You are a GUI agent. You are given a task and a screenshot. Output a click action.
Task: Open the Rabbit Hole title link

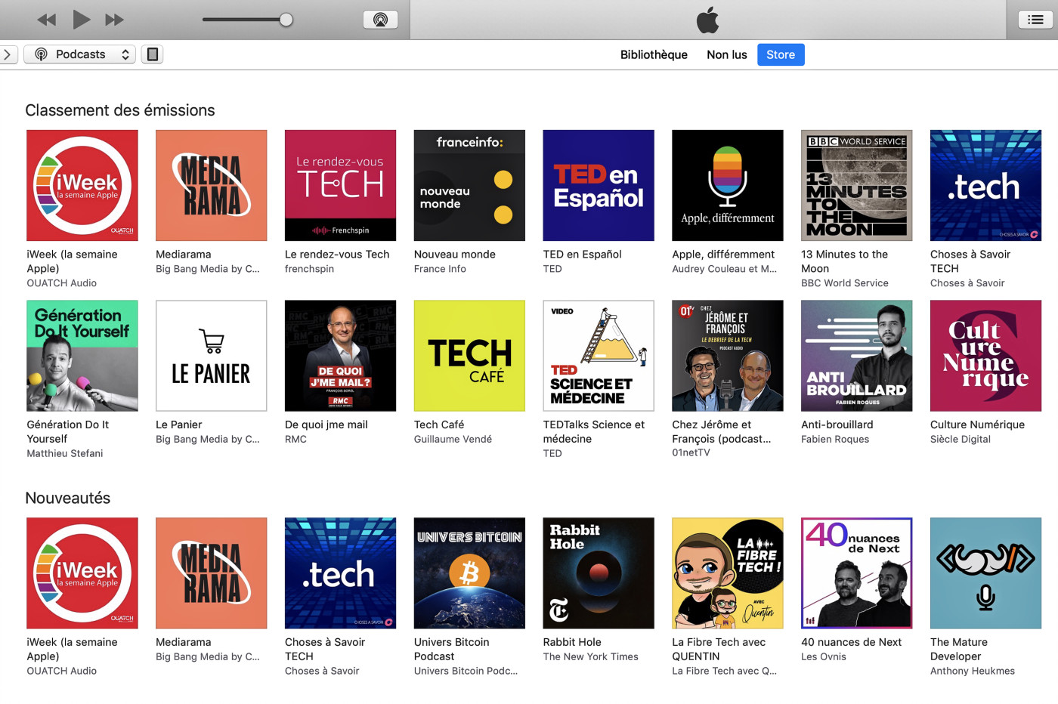click(572, 642)
